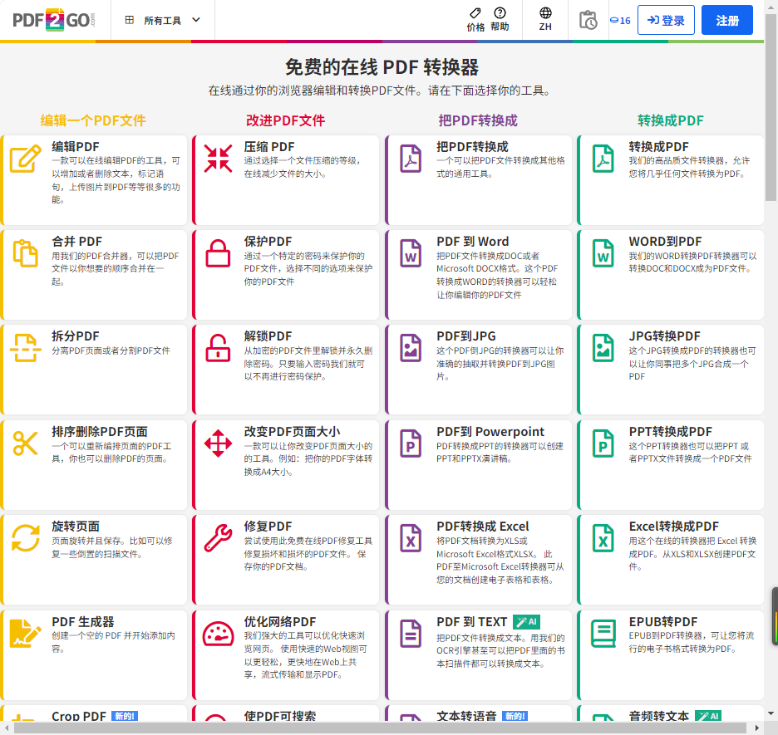Click the 免费的在线 PDF 转换器 page heading
The height and width of the screenshot is (735, 778).
coord(382,67)
